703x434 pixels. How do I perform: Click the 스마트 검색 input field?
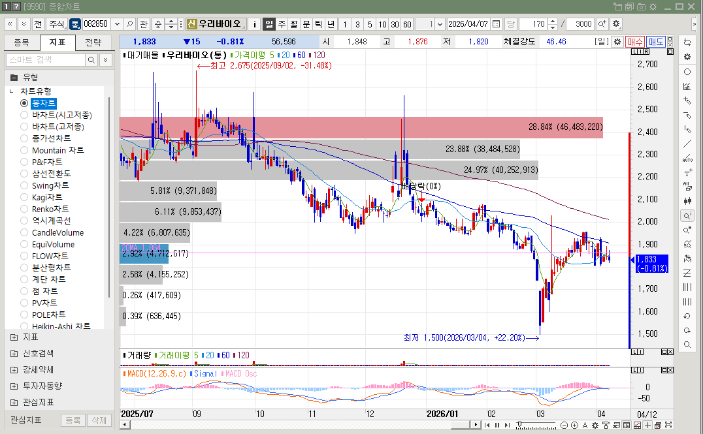(x=46, y=59)
